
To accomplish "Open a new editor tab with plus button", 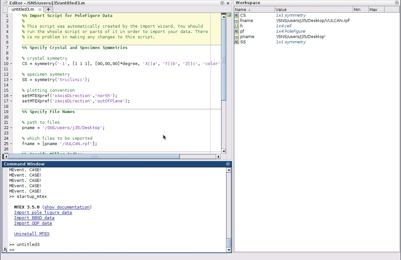I will [x=48, y=9].
